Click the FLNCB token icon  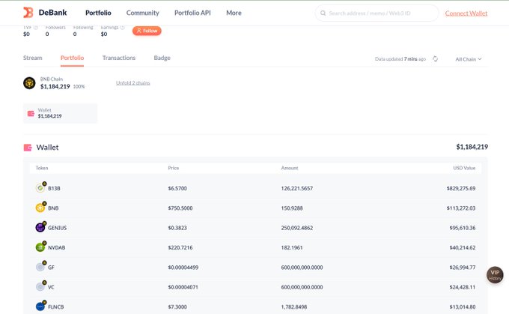click(40, 307)
